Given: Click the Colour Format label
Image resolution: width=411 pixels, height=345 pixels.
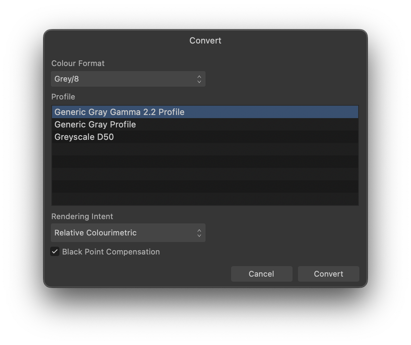Looking at the screenshot, I should (x=78, y=63).
